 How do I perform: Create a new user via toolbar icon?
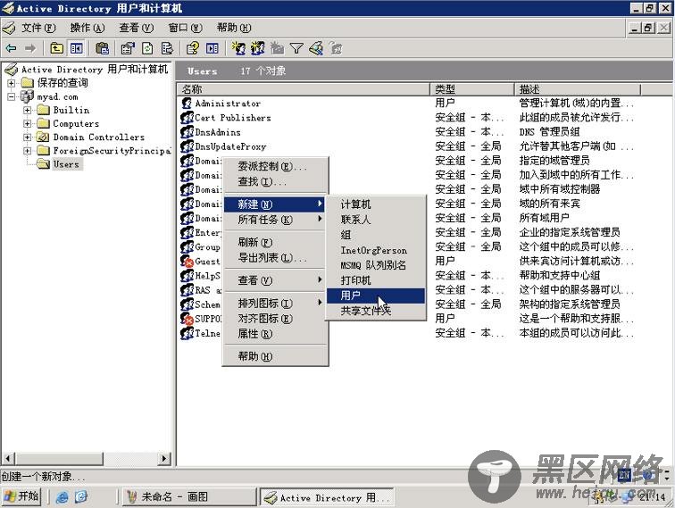pos(238,48)
